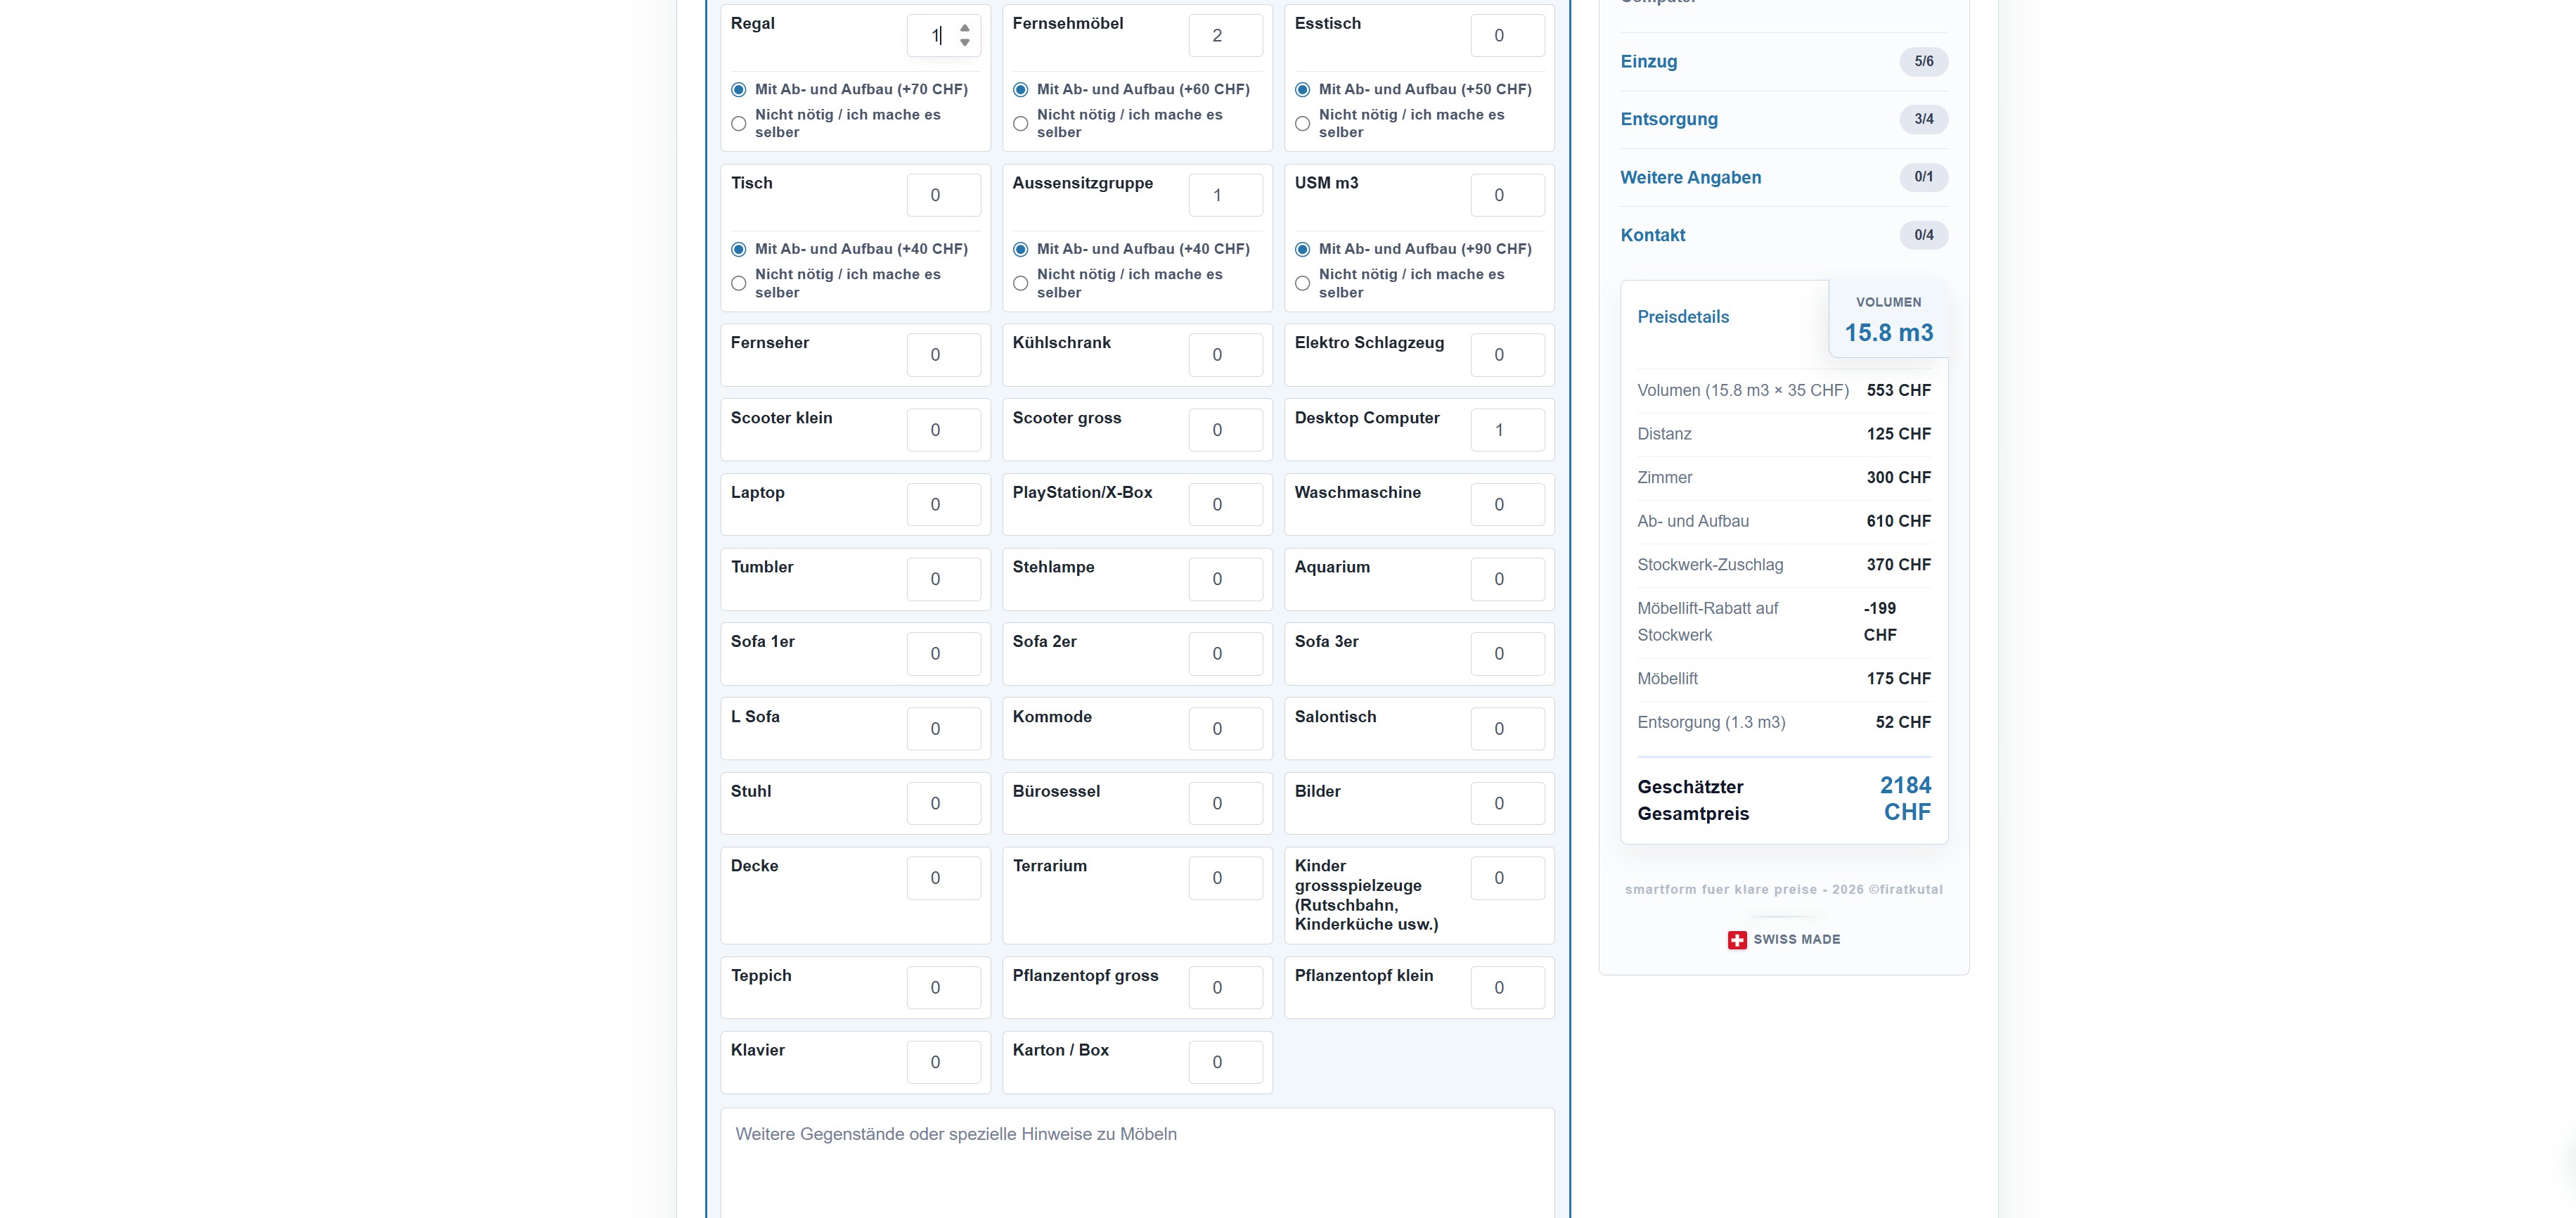This screenshot has width=2576, height=1218.
Task: Focus the Stuhl quantity field
Action: pos(943,803)
